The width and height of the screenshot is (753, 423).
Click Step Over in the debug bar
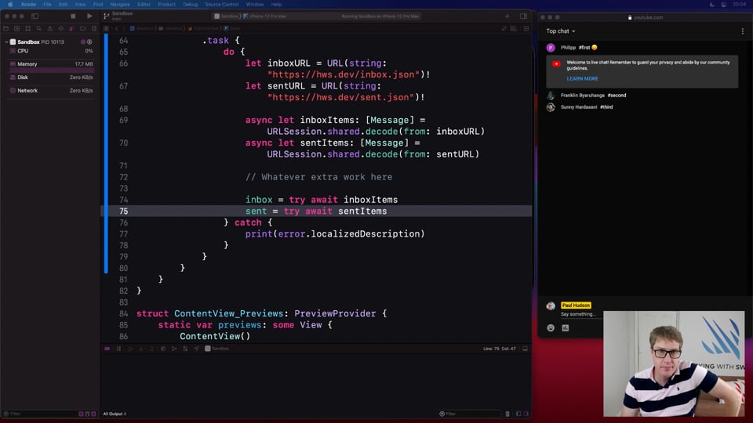click(x=129, y=349)
